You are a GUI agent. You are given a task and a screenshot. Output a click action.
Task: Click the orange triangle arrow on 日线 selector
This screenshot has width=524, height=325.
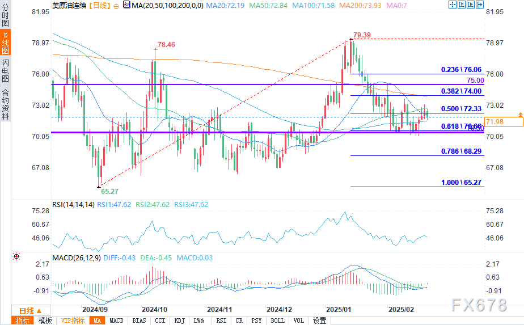tap(40, 311)
